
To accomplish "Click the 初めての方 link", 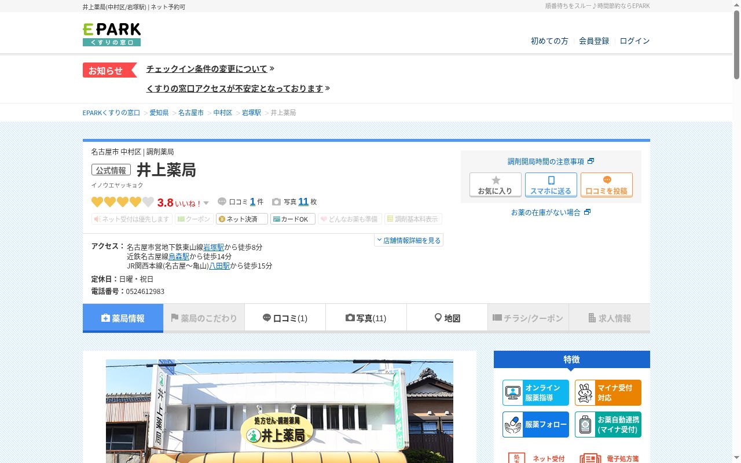I will 549,41.
